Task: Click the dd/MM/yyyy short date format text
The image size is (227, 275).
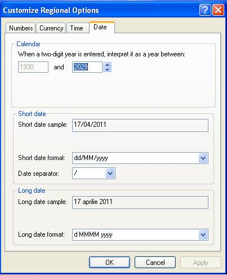Action: tap(91, 158)
